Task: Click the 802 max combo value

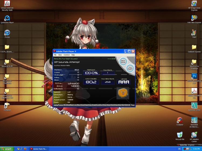Action: (91, 82)
